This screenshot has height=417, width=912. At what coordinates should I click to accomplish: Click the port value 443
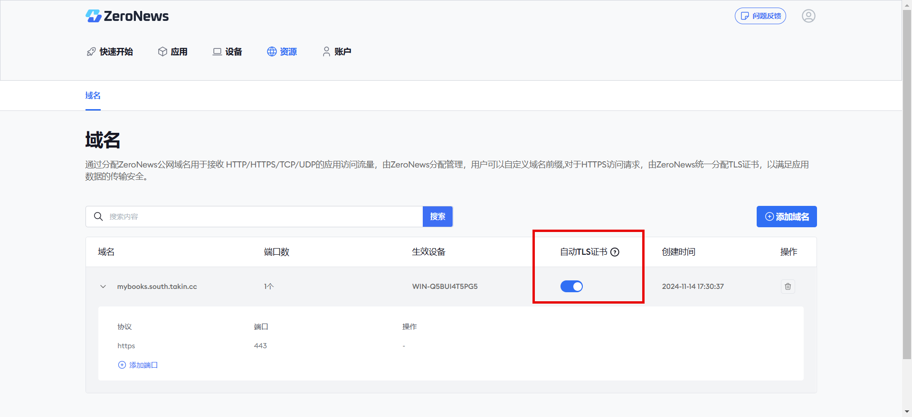[x=260, y=346]
